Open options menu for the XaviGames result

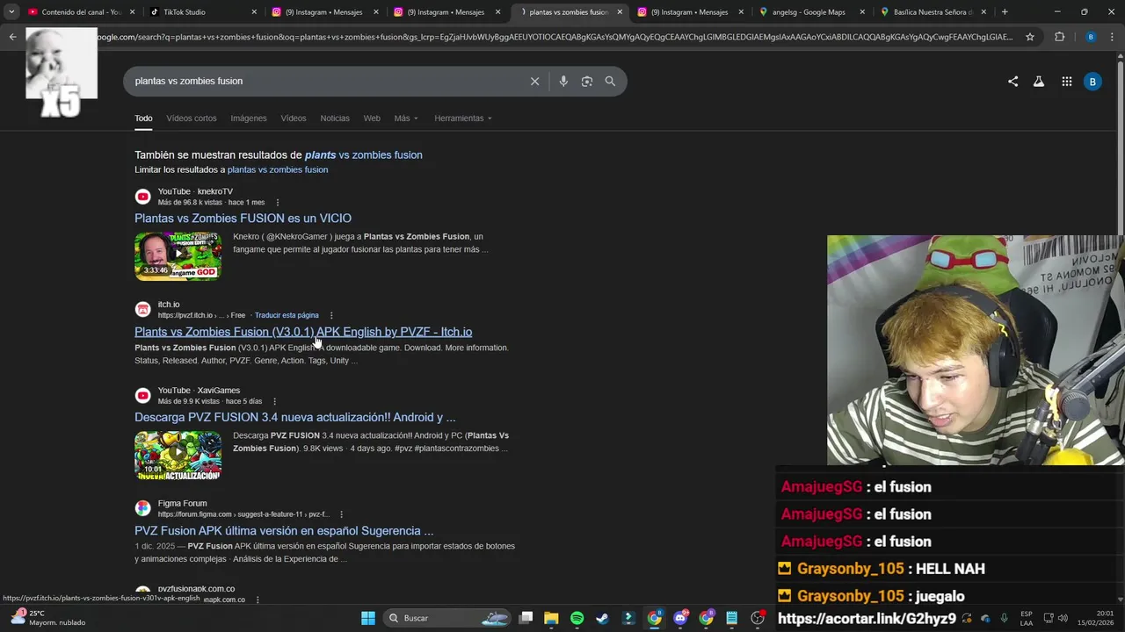pos(274,401)
